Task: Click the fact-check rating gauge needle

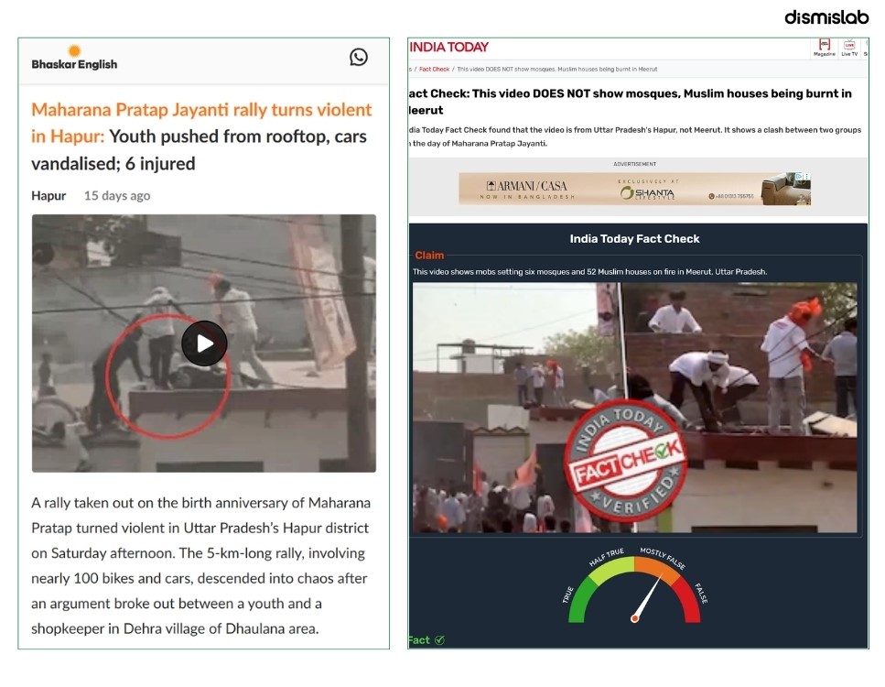Action: (x=647, y=598)
